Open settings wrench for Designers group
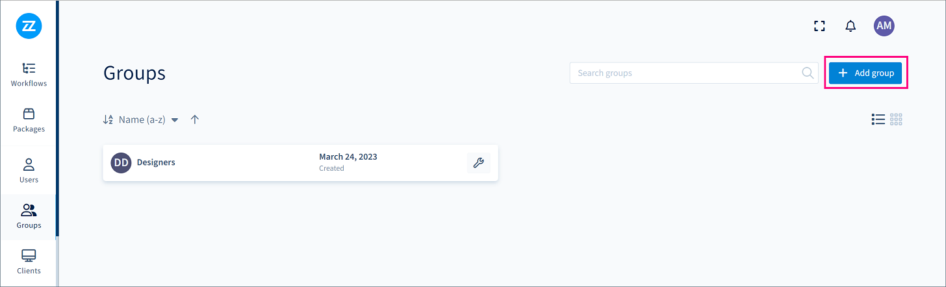The width and height of the screenshot is (946, 287). click(478, 163)
